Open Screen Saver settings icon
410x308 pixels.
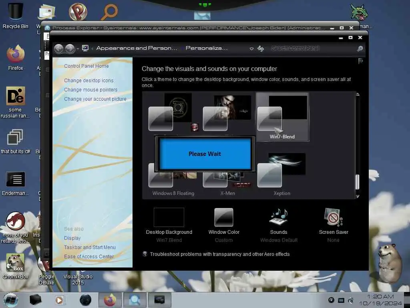point(333,217)
